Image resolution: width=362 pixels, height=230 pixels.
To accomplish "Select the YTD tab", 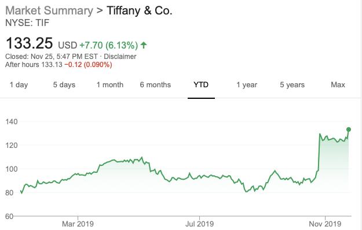I will click(201, 85).
